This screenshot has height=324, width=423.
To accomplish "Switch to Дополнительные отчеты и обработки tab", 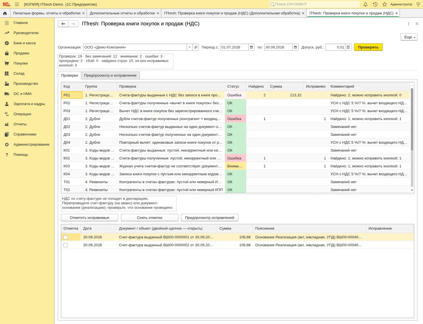I will pos(122,13).
